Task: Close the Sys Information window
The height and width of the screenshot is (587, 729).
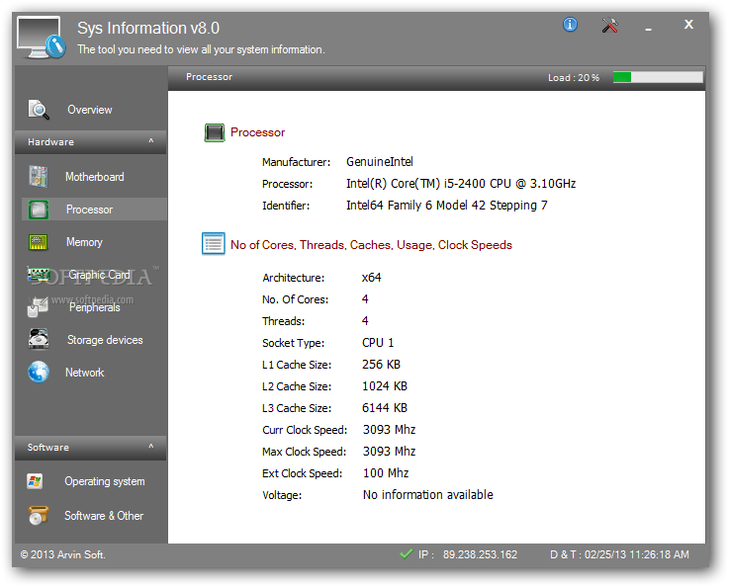Action: click(x=688, y=24)
